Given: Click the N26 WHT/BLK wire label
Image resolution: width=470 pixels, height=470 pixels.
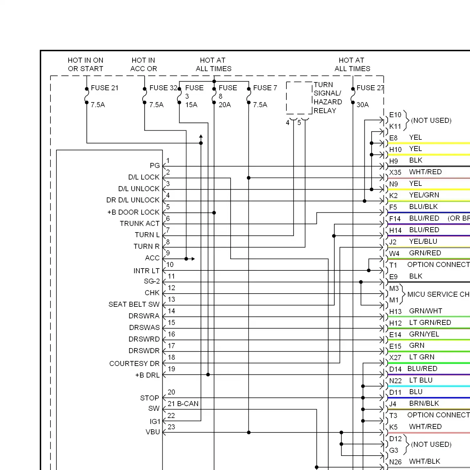Looking at the screenshot, I should (415, 462).
